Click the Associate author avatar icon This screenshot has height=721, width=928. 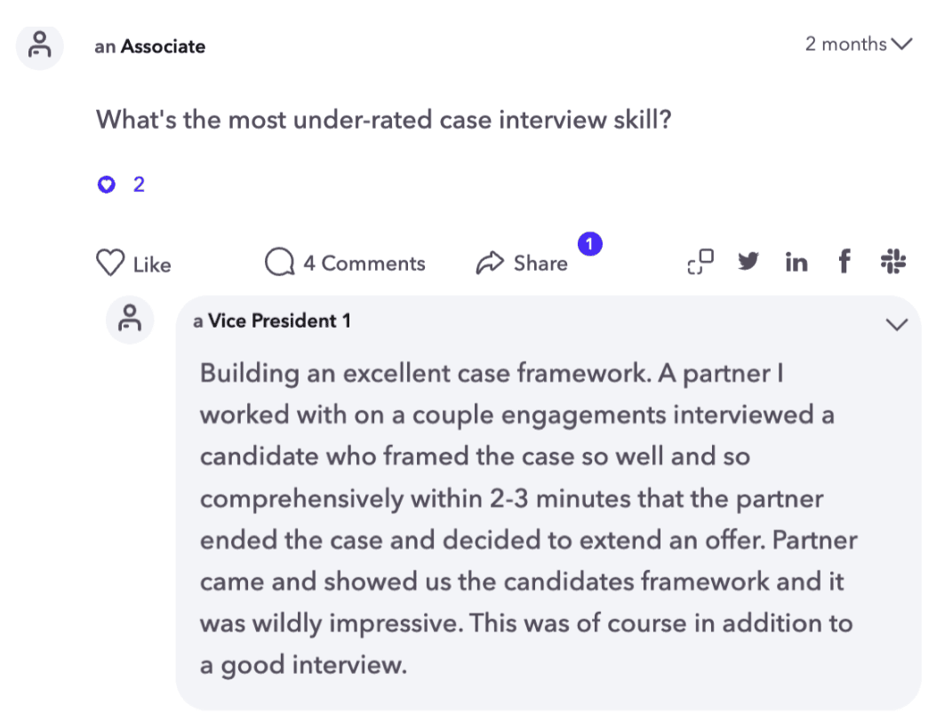pos(38,46)
